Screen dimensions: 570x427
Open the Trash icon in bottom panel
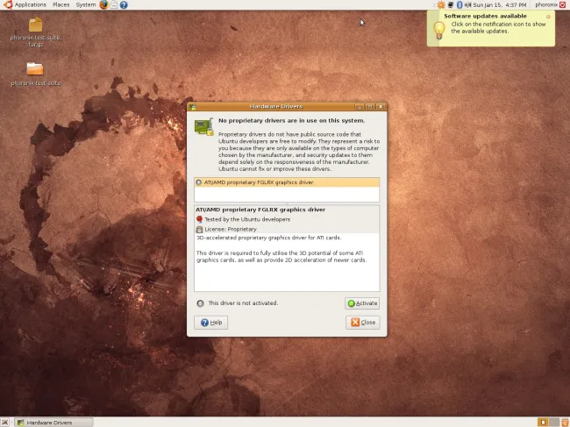[x=565, y=423]
